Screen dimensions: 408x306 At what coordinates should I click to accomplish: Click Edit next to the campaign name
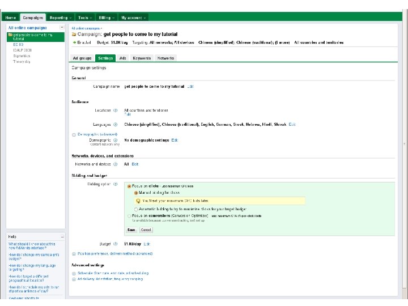tap(190, 86)
